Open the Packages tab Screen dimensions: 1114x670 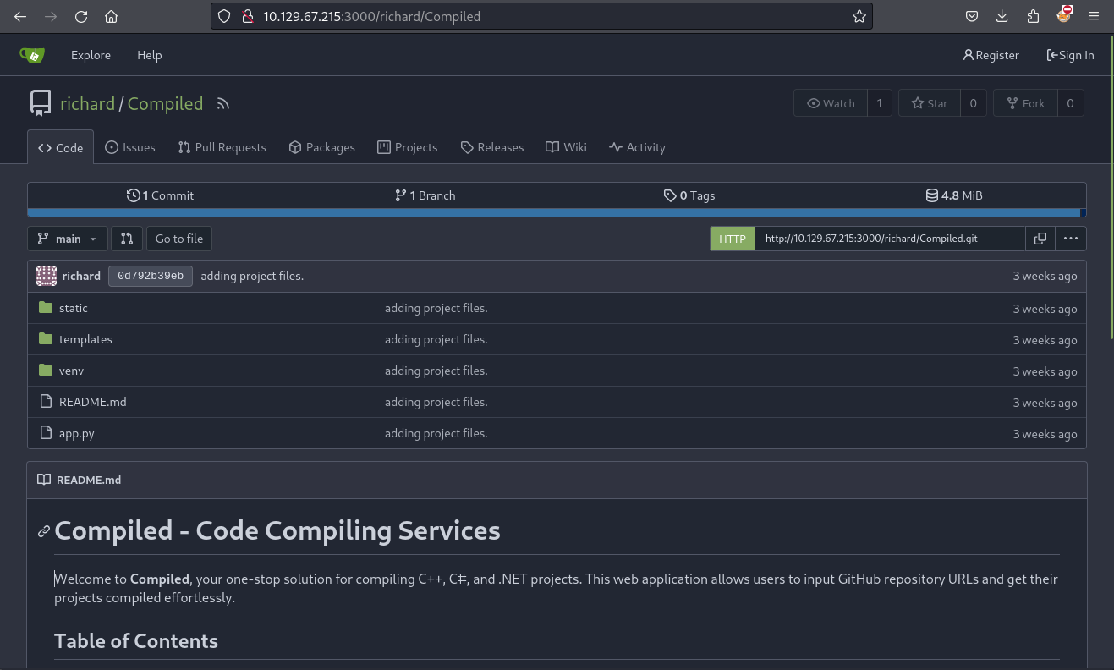click(321, 147)
